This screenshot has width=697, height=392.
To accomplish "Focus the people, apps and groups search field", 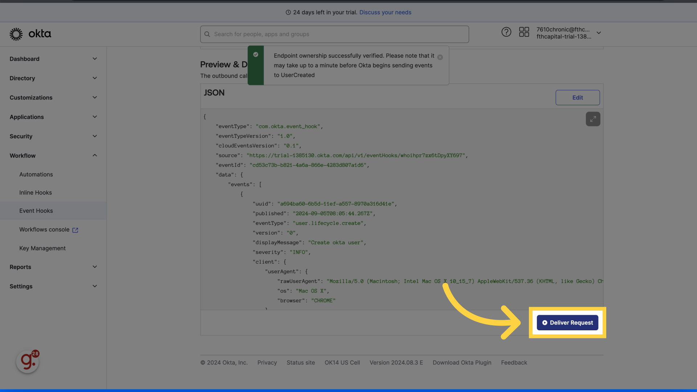I will [x=334, y=34].
